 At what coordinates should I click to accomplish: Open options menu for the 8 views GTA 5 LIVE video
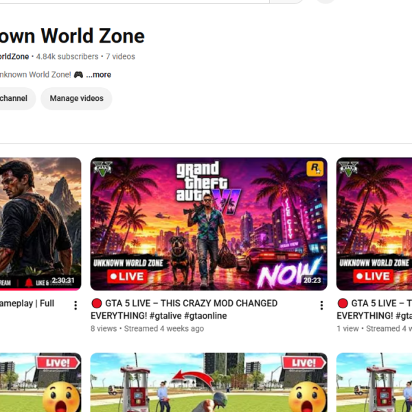point(321,306)
